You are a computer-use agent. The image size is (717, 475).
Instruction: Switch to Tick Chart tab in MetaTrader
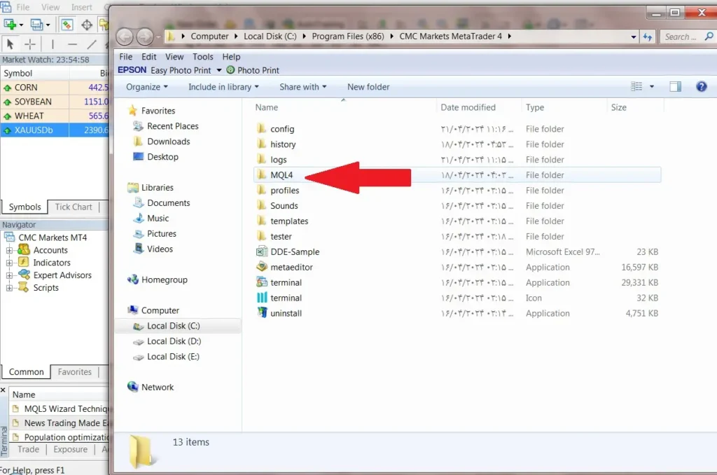[x=73, y=207]
